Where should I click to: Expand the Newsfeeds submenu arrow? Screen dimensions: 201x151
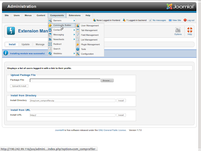click(74, 39)
